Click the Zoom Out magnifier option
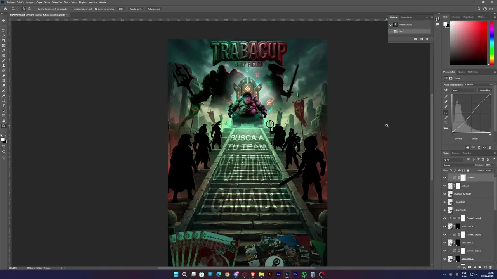This screenshot has height=279, width=497. coord(30,9)
